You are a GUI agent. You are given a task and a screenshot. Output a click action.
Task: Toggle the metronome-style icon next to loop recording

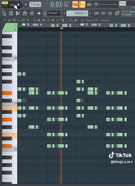tap(96, 4)
